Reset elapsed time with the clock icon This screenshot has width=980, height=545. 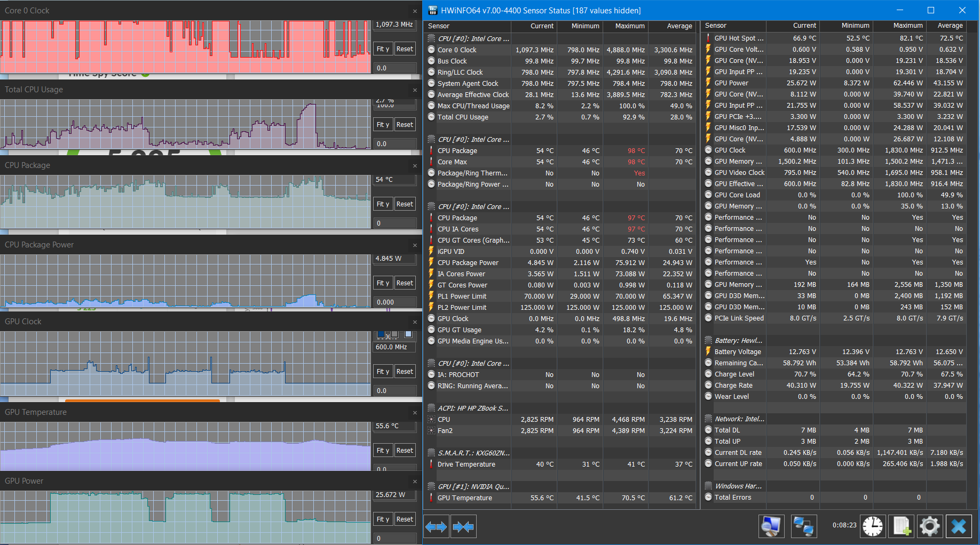(x=873, y=526)
